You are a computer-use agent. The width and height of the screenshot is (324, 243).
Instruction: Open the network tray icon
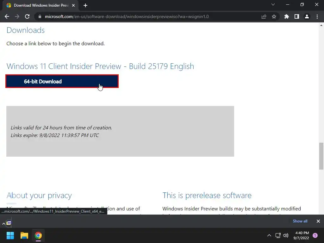point(278,235)
